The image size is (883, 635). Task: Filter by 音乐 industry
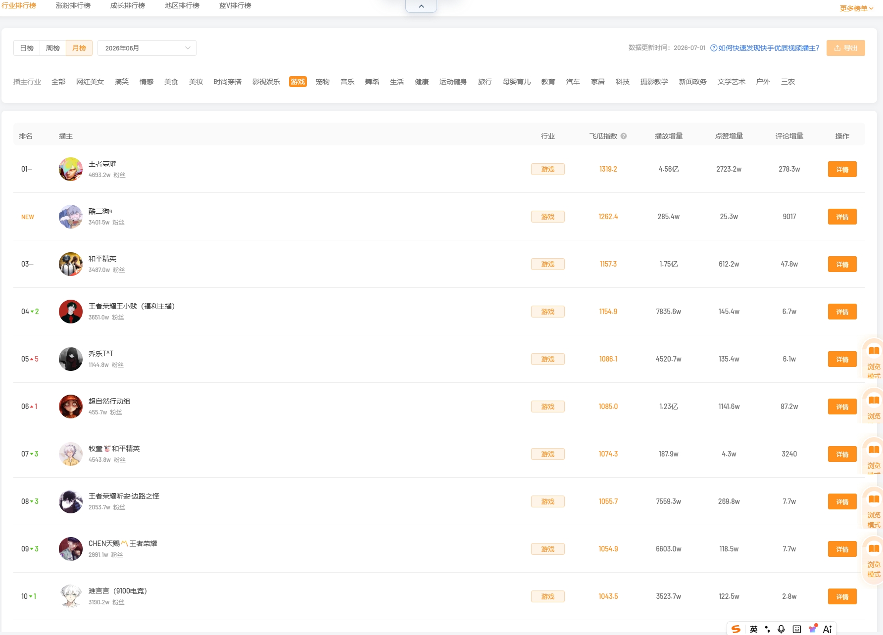(347, 82)
